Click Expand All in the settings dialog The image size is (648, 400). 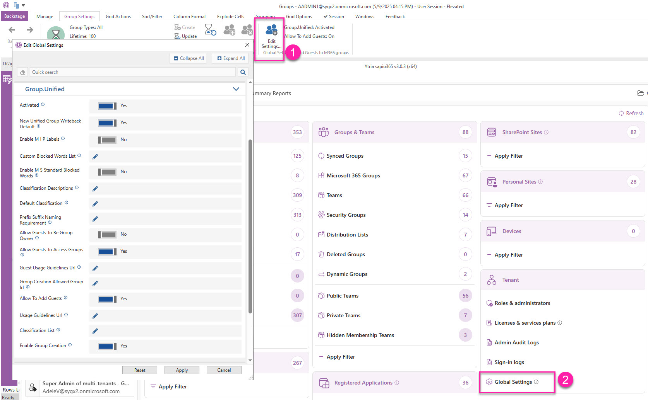pos(230,58)
